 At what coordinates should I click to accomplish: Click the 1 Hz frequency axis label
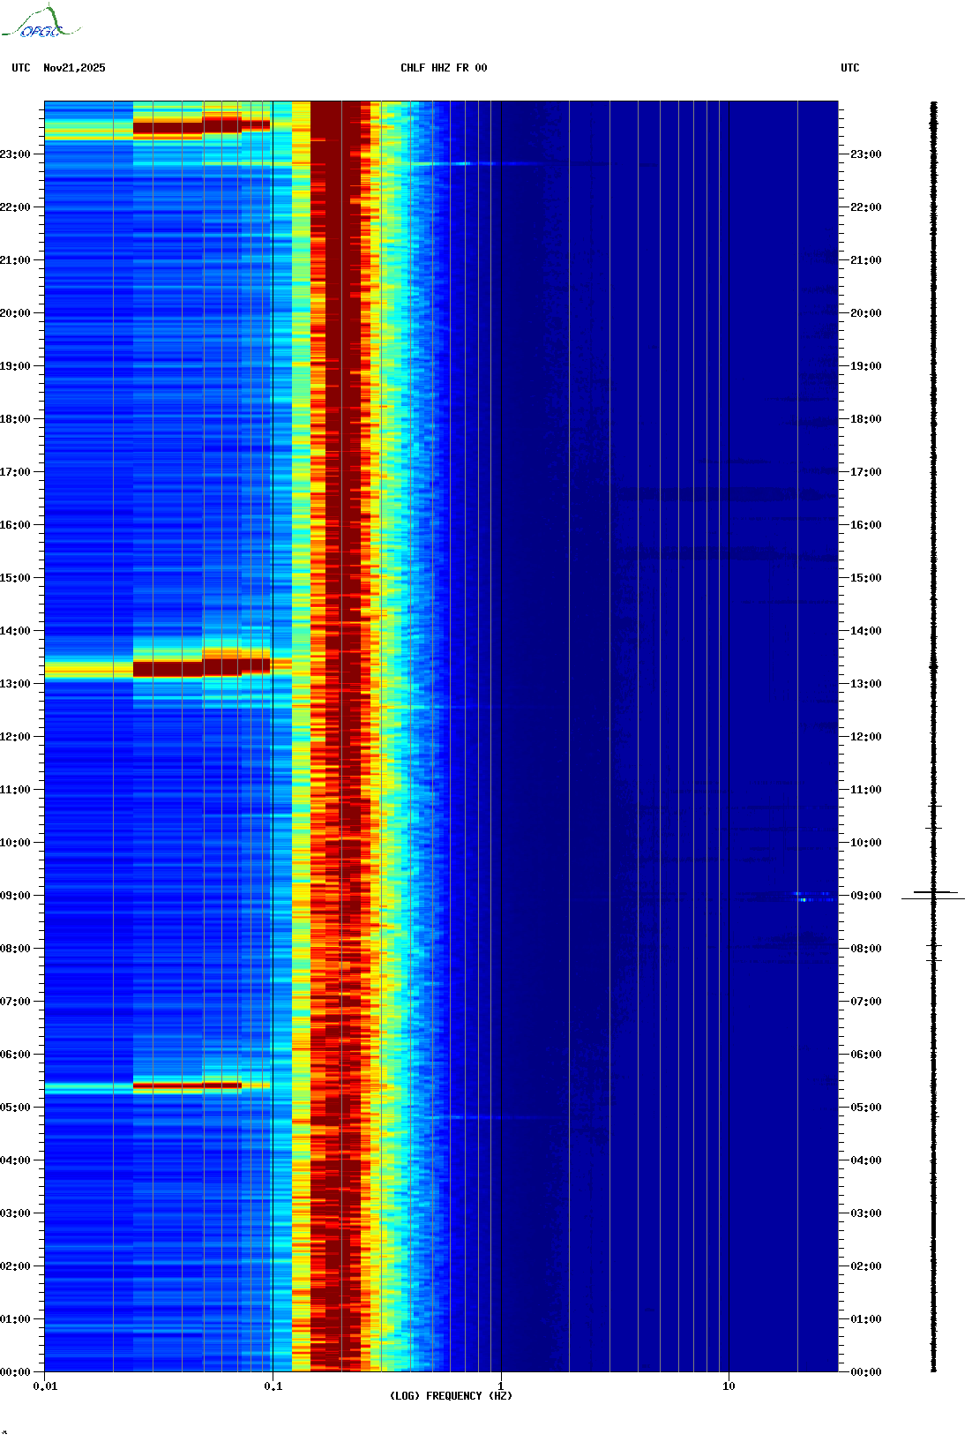tap(501, 1386)
